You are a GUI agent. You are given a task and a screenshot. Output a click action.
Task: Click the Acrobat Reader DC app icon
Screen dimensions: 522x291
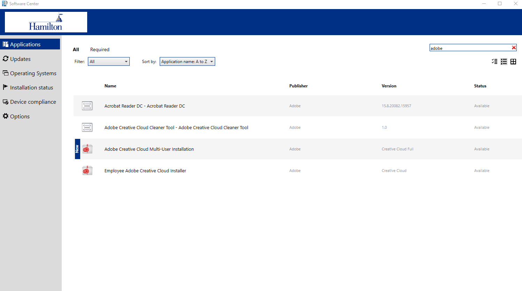tap(87, 106)
